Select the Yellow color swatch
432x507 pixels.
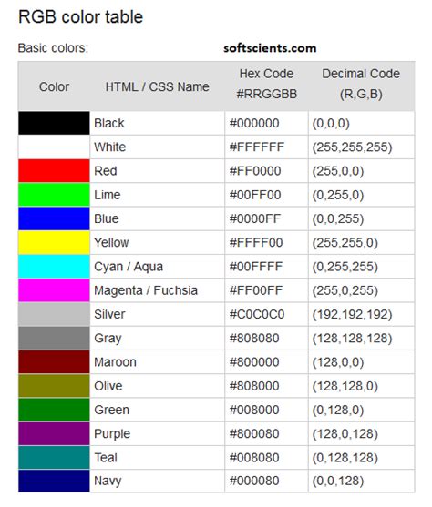[x=54, y=242]
